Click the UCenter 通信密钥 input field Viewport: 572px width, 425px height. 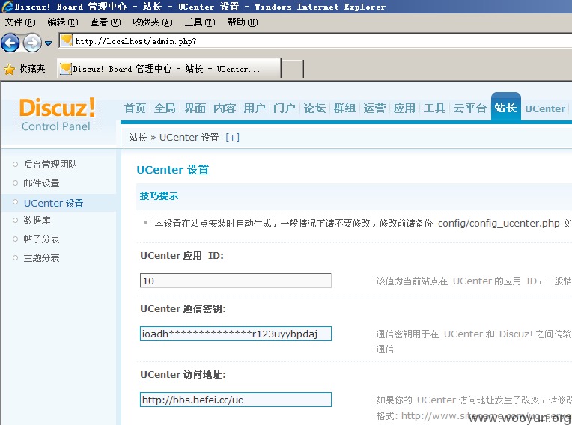point(236,334)
